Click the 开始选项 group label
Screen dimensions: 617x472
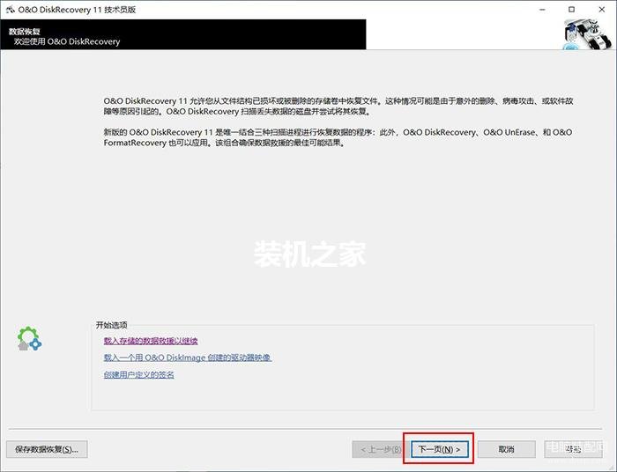click(x=111, y=325)
